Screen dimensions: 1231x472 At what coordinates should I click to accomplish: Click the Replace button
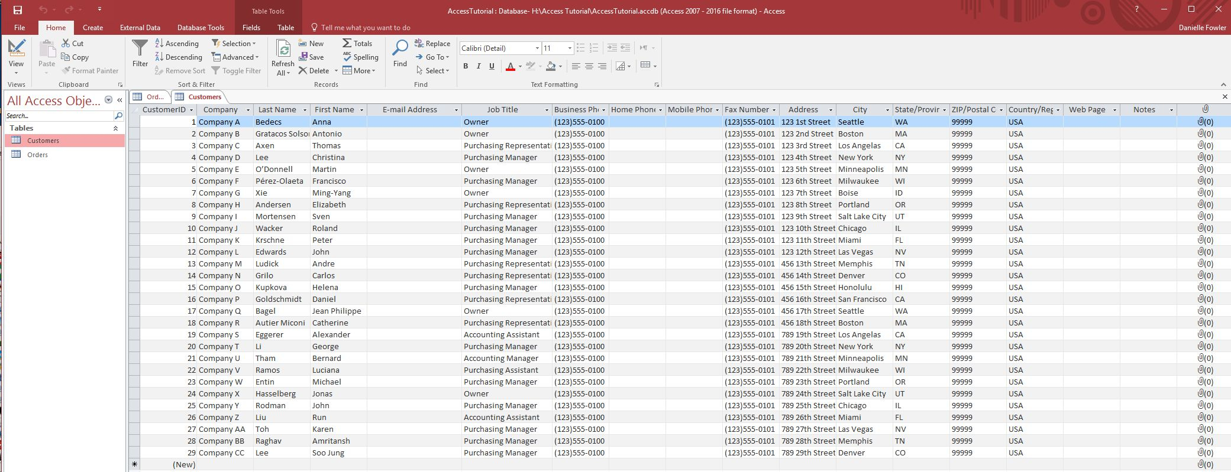point(432,44)
